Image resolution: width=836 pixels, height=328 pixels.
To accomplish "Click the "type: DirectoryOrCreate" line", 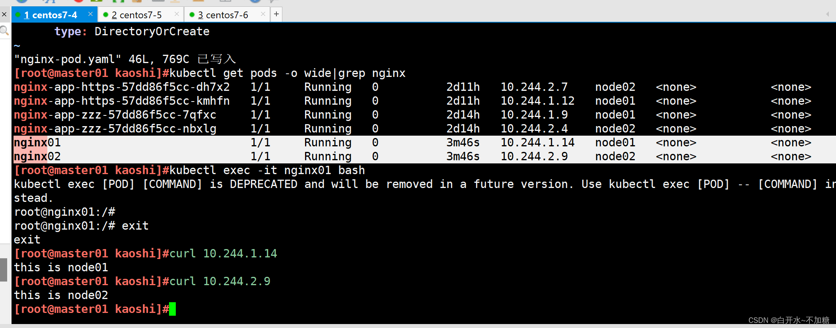I will [x=132, y=31].
